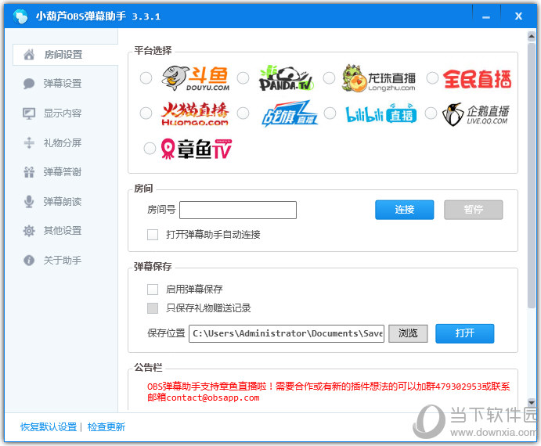The width and height of the screenshot is (541, 446).
Task: Click the 检查更新 link
Action: [106, 427]
